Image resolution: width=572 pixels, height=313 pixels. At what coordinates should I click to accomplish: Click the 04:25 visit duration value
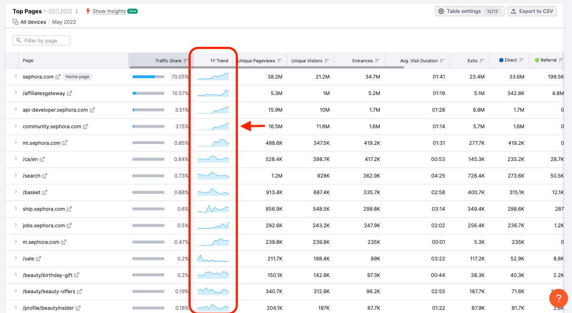coord(438,176)
